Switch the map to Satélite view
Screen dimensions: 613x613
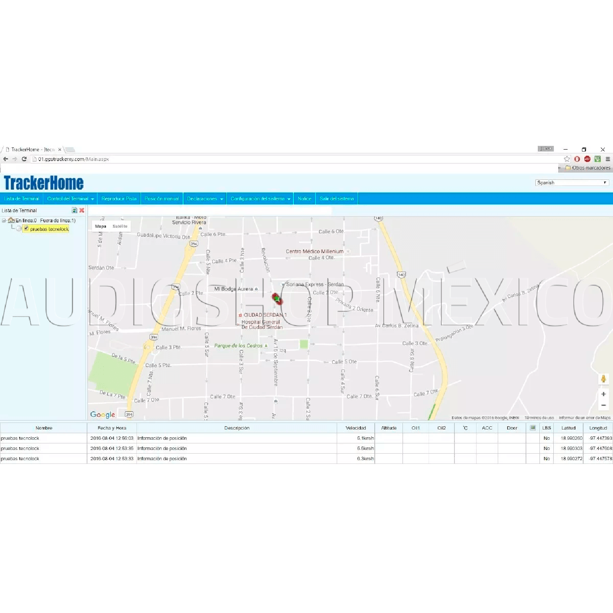pos(120,226)
